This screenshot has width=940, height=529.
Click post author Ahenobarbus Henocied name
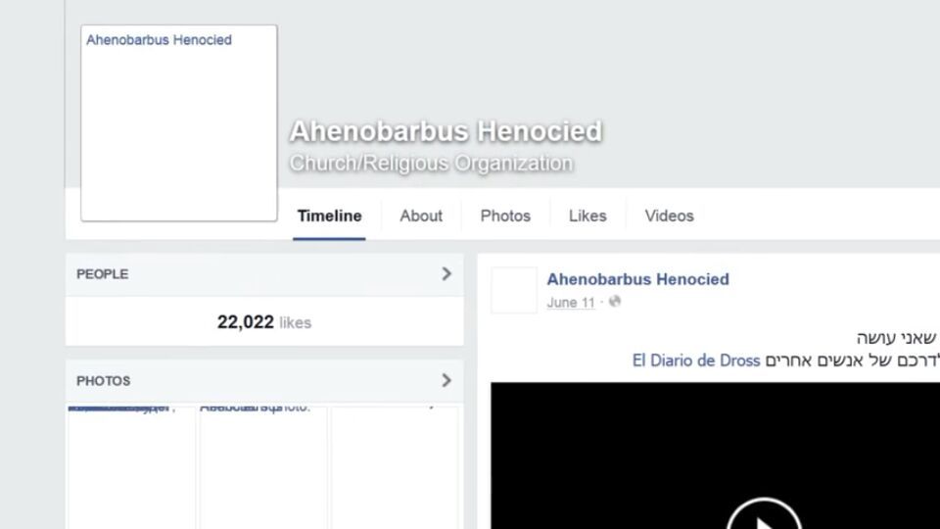pos(637,279)
